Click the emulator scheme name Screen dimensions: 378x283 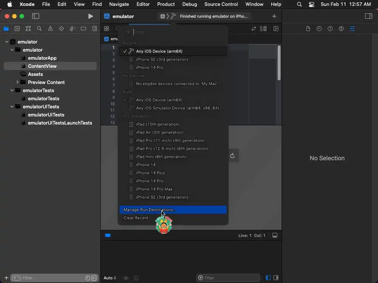coord(123,16)
